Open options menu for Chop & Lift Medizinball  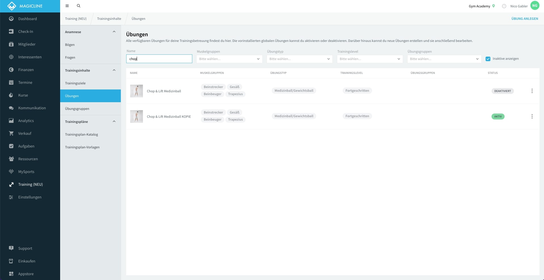point(532,91)
